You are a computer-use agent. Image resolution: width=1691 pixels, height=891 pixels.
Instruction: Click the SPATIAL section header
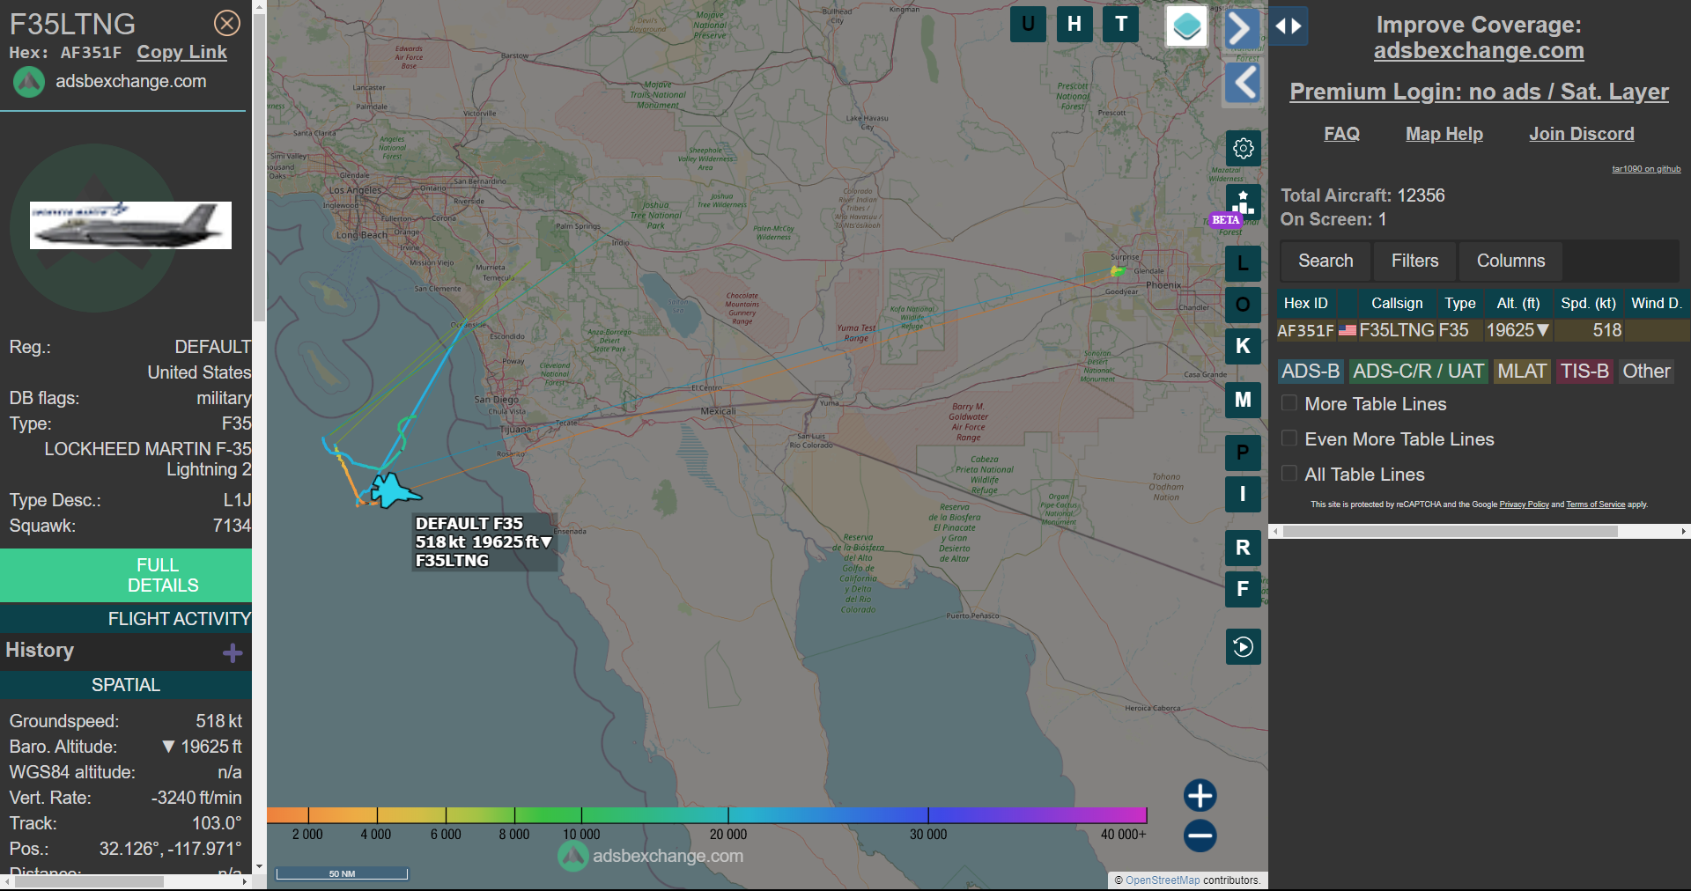tap(126, 684)
